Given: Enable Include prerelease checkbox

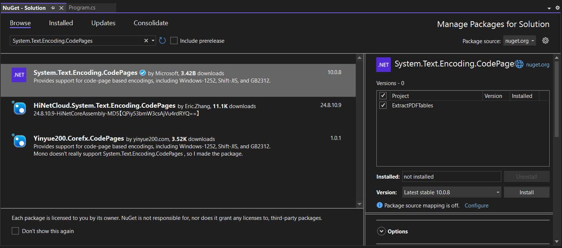Looking at the screenshot, I should click(174, 41).
